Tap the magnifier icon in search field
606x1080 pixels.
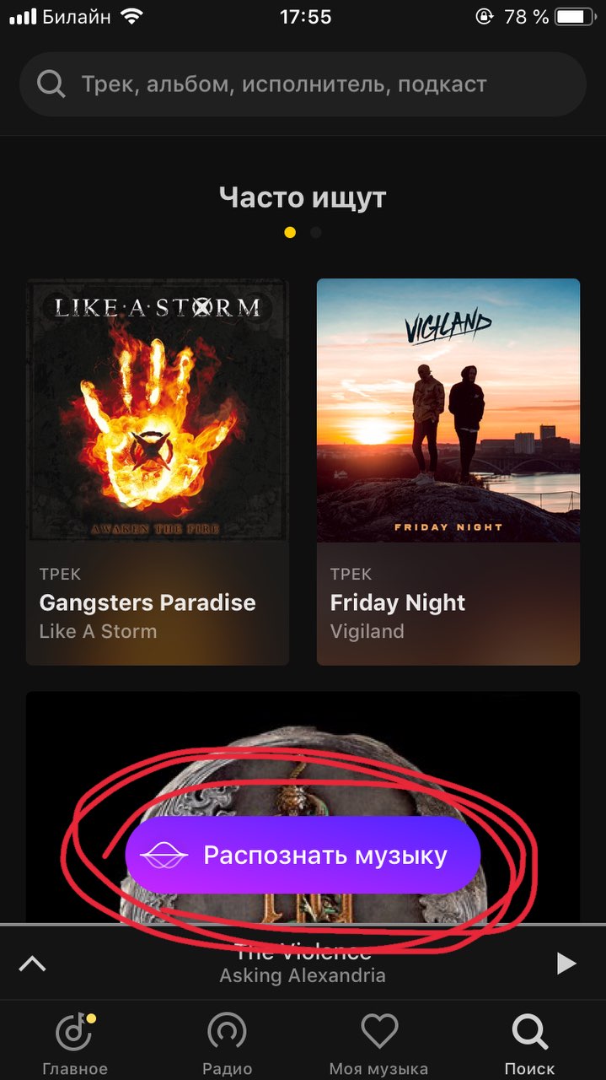pos(51,84)
